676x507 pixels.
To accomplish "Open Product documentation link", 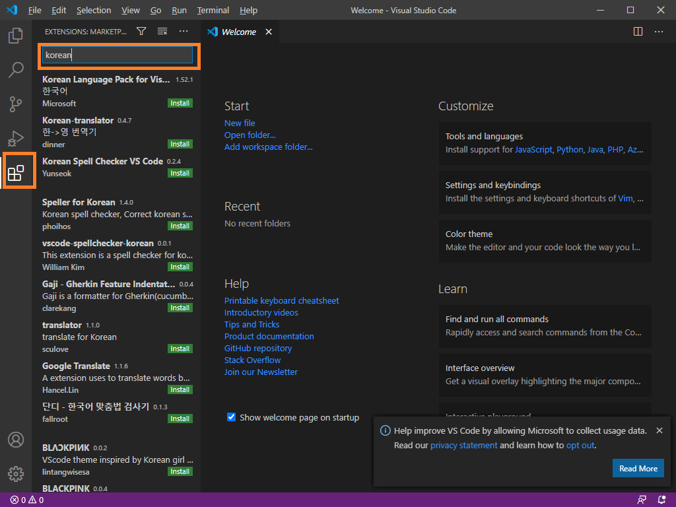I will point(269,336).
